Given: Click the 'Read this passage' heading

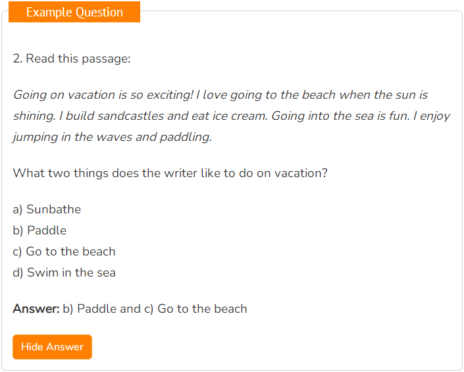Looking at the screenshot, I should click(72, 59).
